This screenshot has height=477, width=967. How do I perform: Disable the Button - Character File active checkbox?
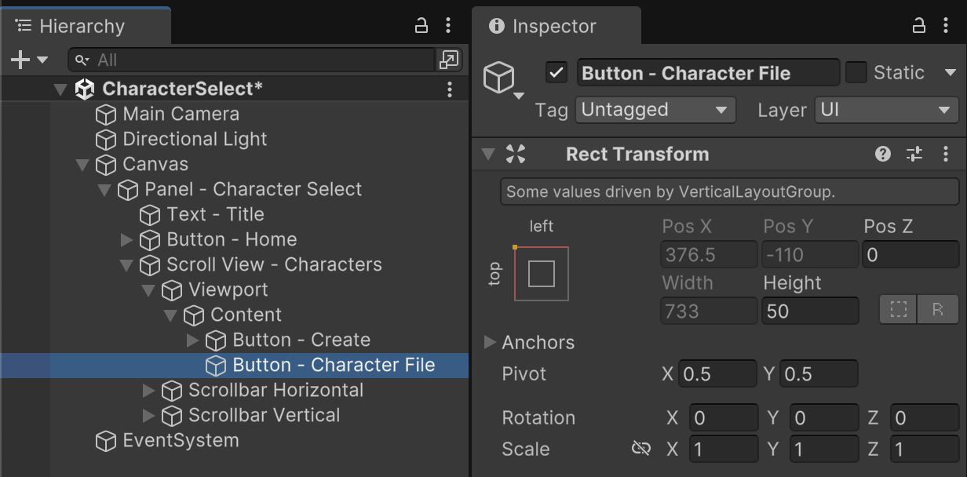click(556, 73)
